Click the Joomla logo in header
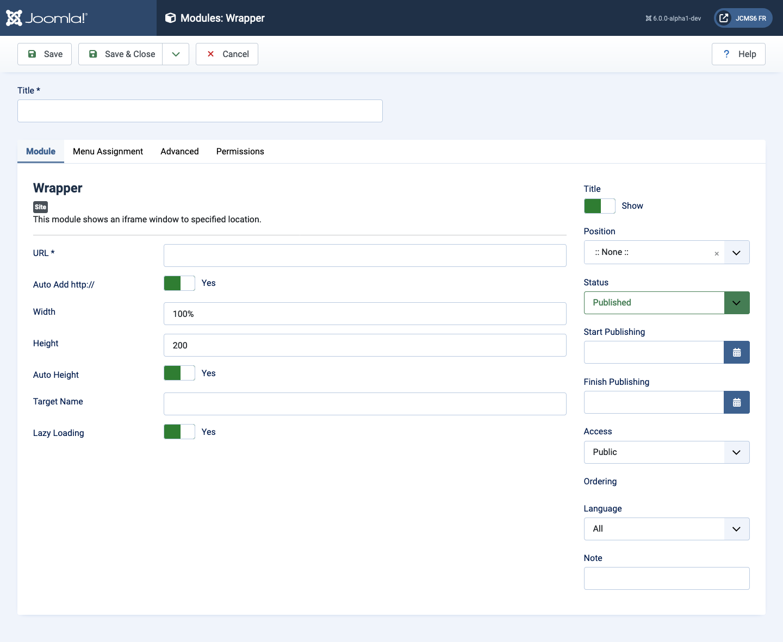 click(47, 18)
